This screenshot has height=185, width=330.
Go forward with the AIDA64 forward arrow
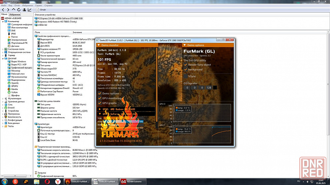click(8, 10)
